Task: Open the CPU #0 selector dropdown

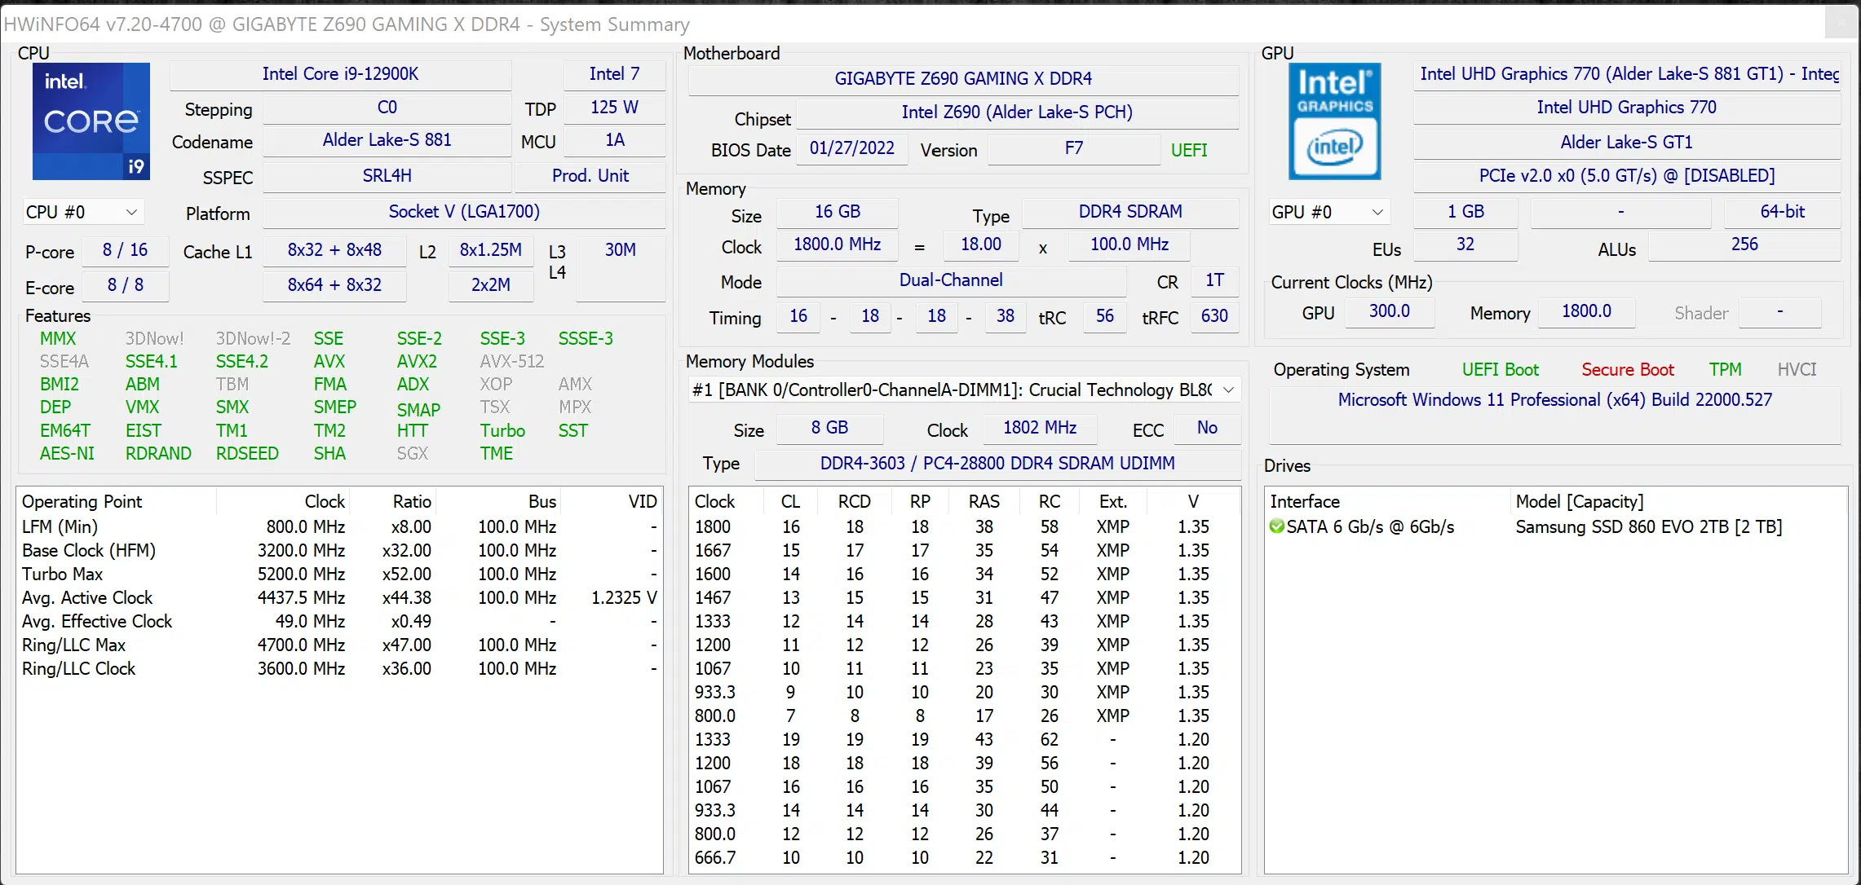Action: [82, 212]
